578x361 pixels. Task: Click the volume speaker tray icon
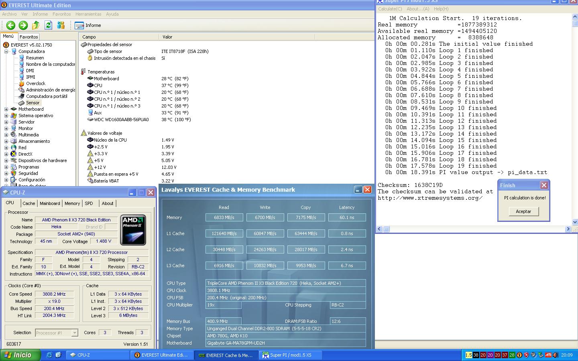(556, 355)
